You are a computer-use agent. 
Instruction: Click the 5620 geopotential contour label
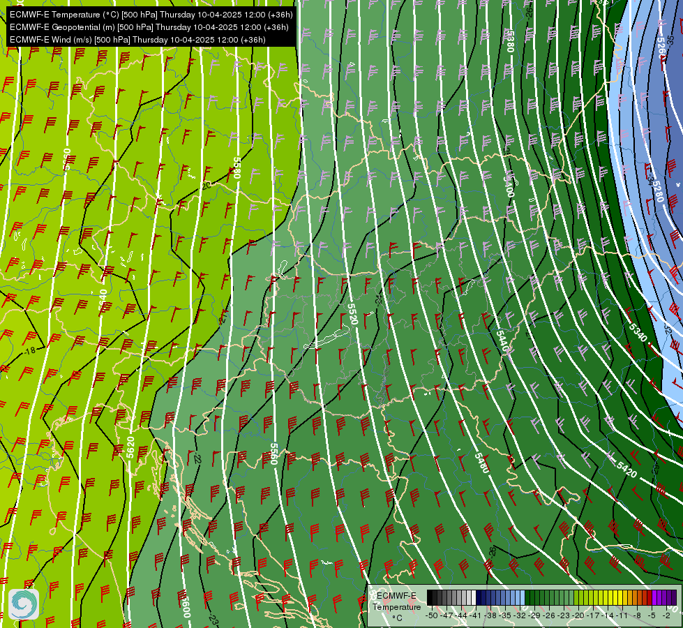click(130, 447)
